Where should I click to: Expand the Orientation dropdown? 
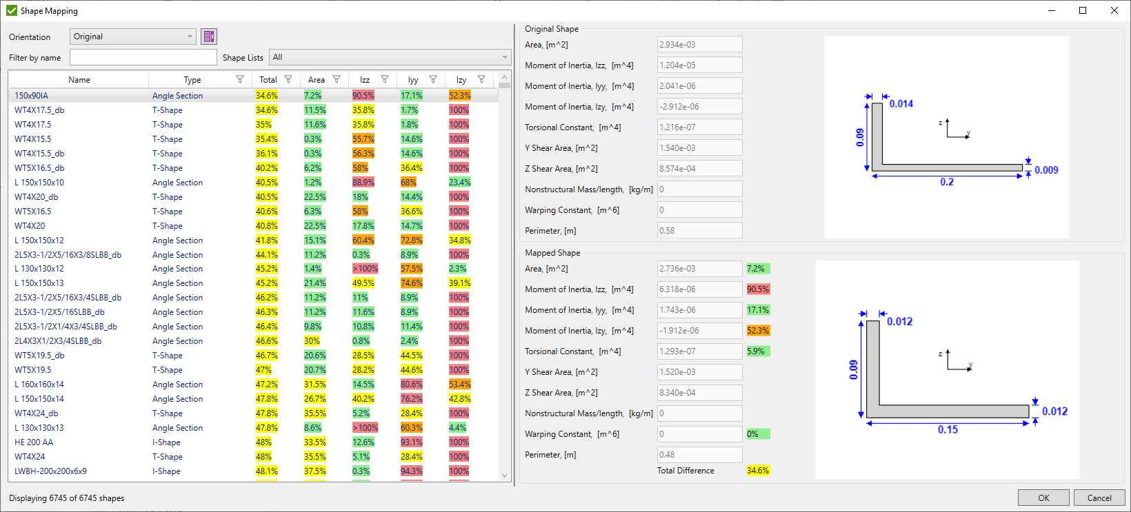tap(132, 37)
